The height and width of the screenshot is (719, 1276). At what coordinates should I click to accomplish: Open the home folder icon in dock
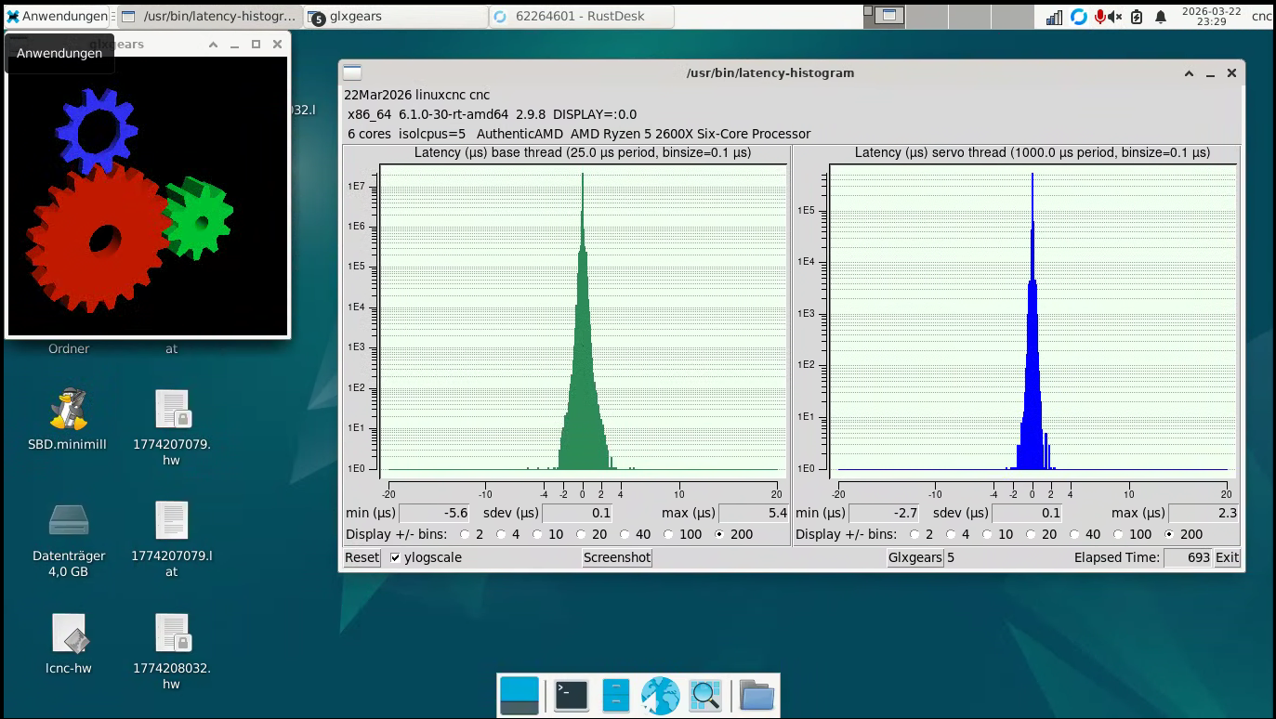point(756,695)
